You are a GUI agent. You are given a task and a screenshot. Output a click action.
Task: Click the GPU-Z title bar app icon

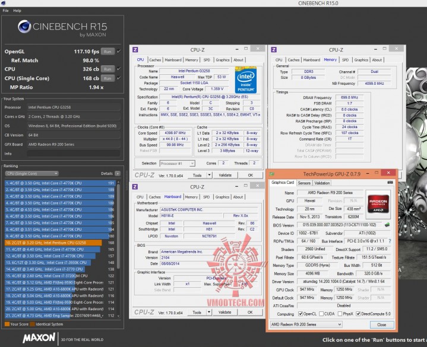coord(272,173)
